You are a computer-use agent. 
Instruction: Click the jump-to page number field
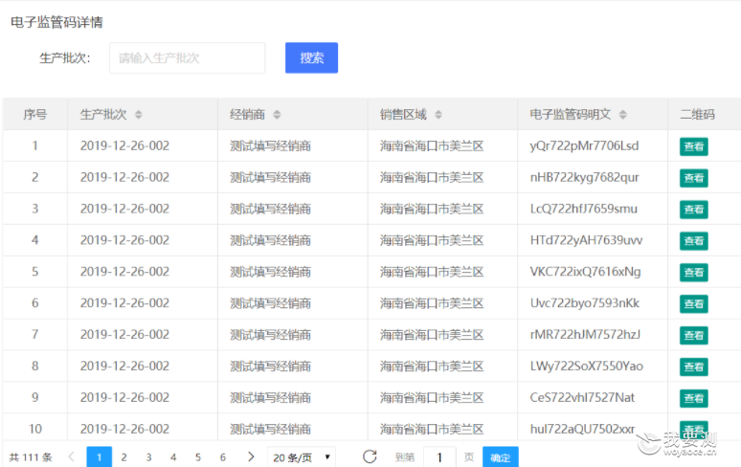(439, 457)
